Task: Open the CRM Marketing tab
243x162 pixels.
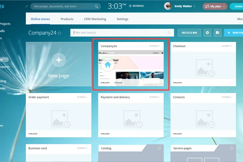Action: [x=95, y=19]
